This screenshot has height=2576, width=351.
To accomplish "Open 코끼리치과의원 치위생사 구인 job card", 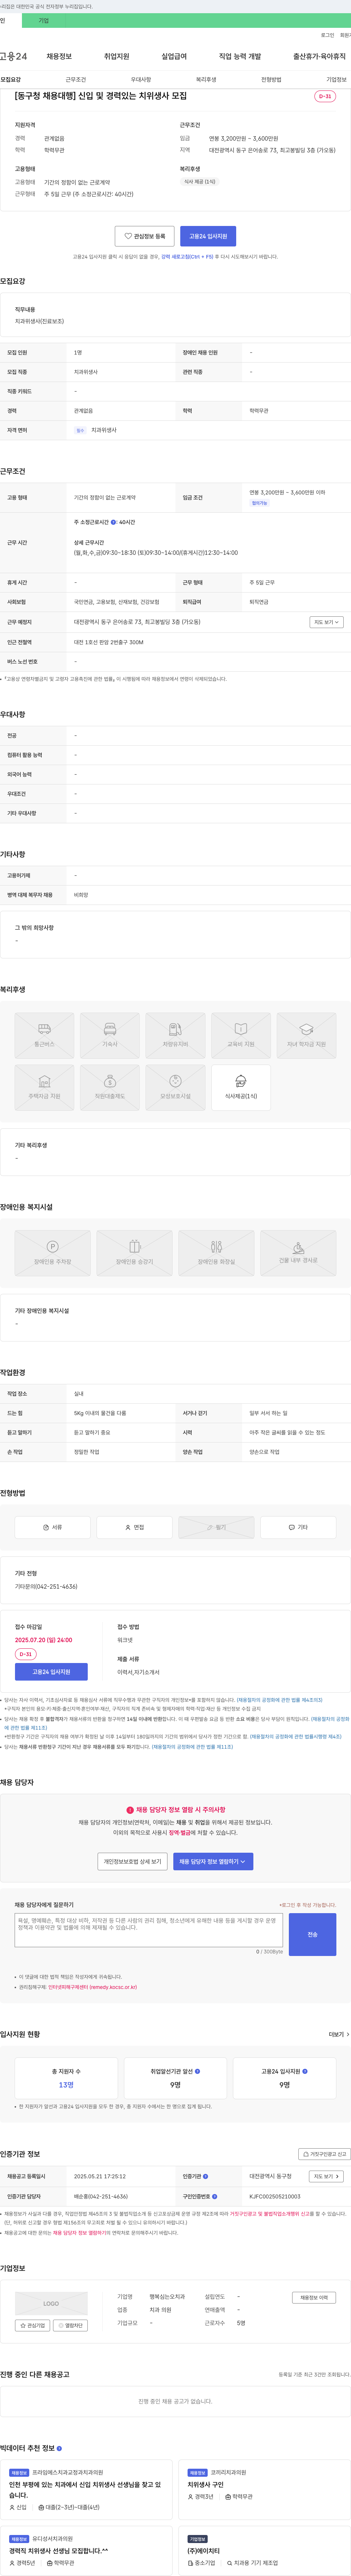I will coord(265,2490).
